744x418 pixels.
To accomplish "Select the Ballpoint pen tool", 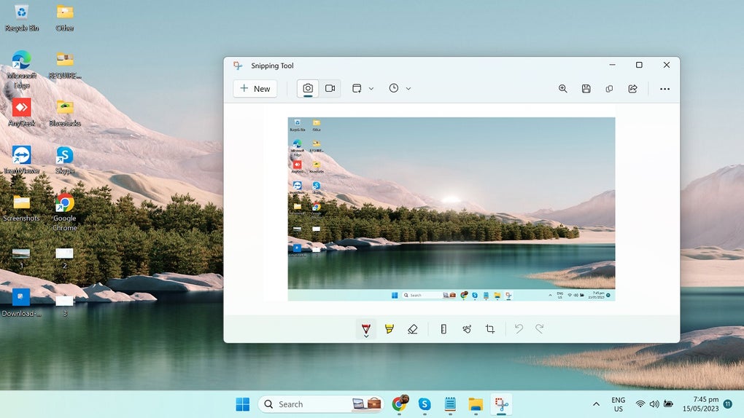I will 366,329.
